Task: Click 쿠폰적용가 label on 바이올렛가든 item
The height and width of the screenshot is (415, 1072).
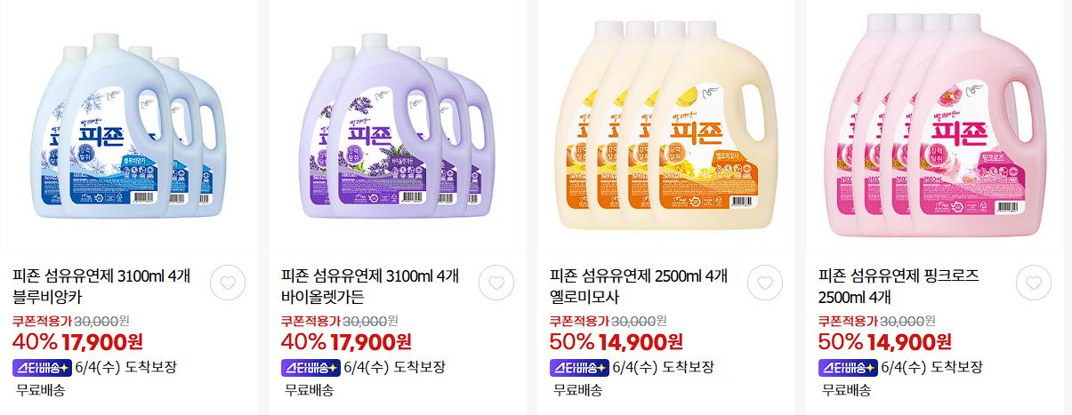Action: (311, 321)
